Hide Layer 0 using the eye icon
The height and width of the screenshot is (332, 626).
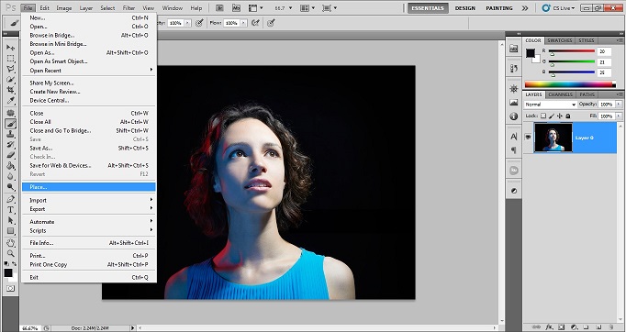528,138
